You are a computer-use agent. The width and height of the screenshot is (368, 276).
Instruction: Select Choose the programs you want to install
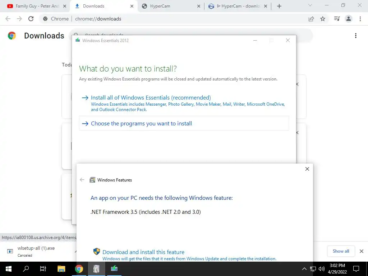tap(184, 123)
